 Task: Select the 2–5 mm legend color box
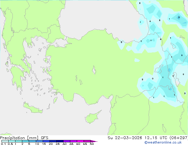click(26, 141)
